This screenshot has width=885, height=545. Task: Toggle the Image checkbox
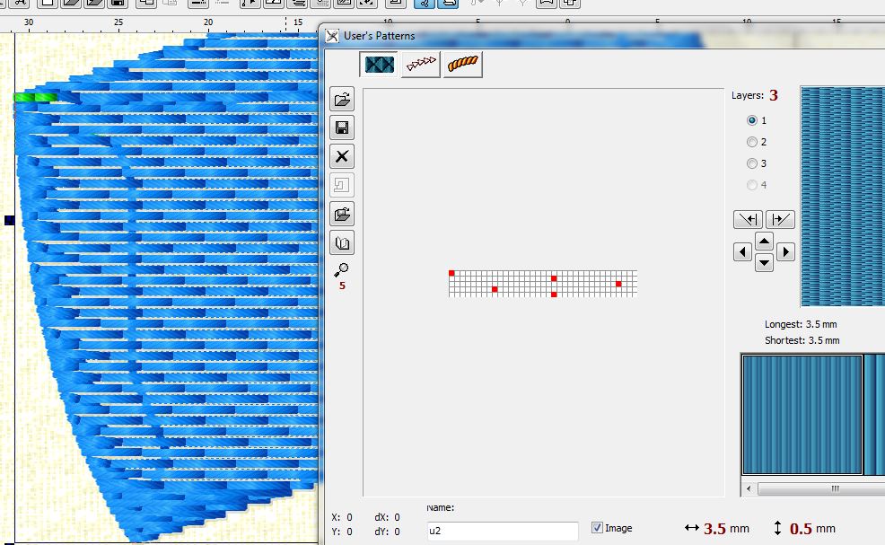tap(597, 528)
